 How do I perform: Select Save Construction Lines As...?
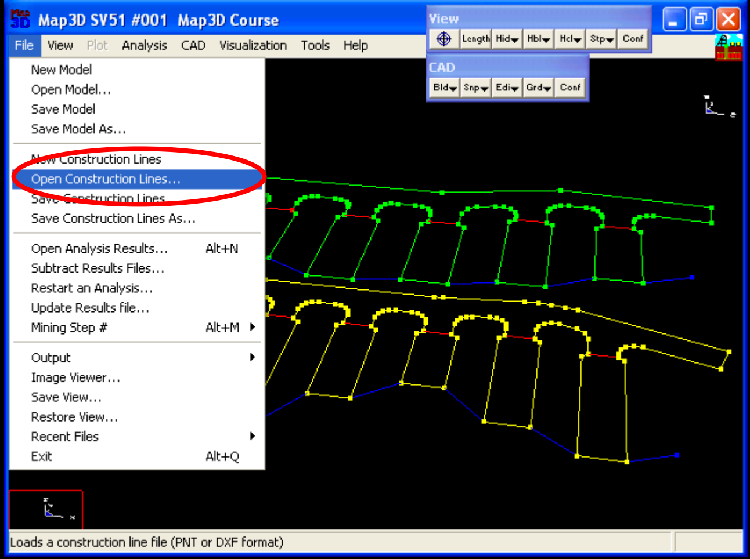pos(136,218)
